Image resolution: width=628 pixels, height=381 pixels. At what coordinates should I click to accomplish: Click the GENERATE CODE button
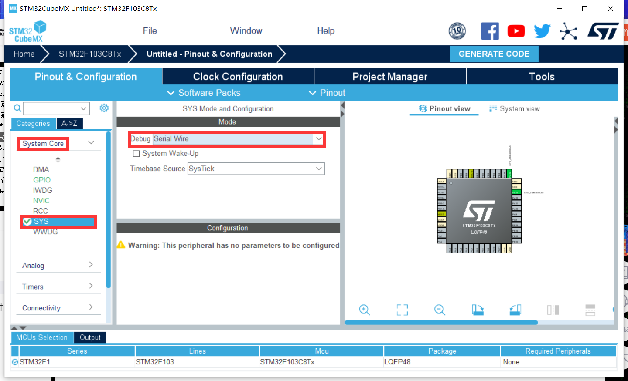click(494, 54)
